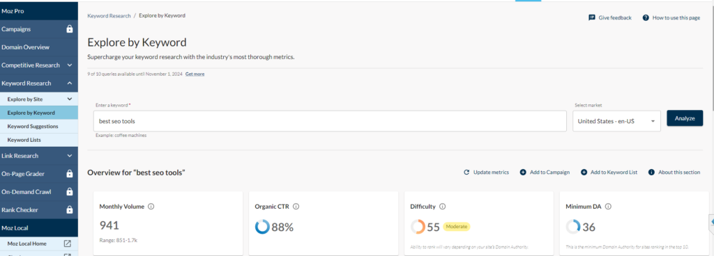
Task: Click the Get more queries link
Action: (195, 74)
